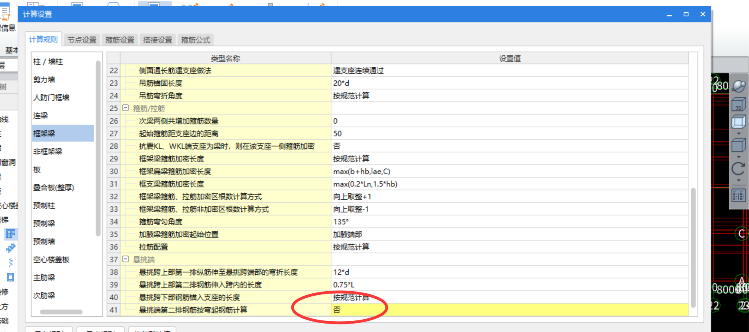Click the 设置值 column header
Screen dimensions: 749x332
(x=510, y=58)
